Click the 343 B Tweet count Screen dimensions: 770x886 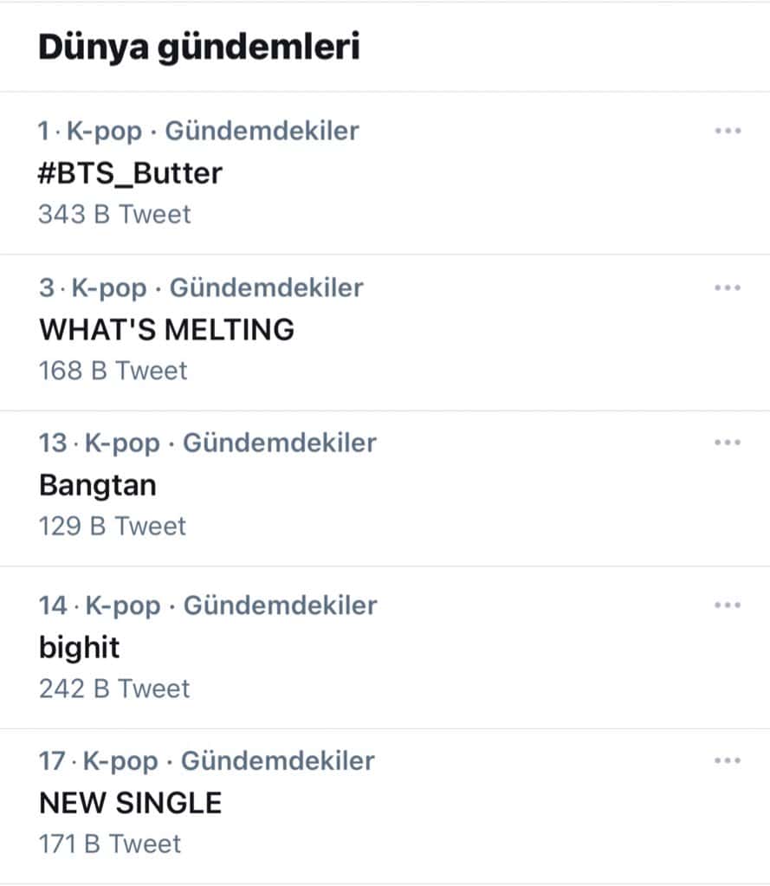tap(114, 214)
